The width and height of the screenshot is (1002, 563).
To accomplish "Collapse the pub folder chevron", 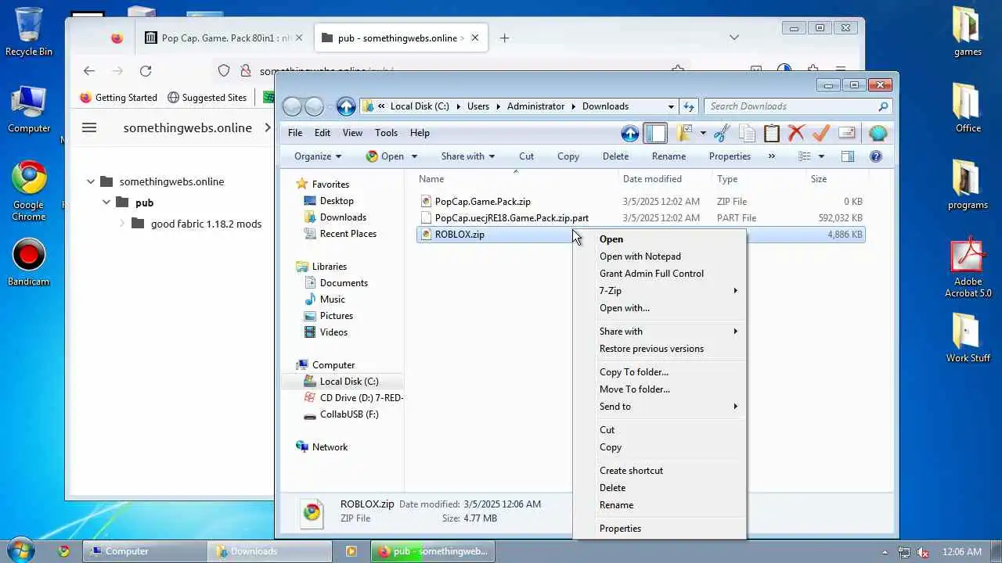I will [106, 203].
